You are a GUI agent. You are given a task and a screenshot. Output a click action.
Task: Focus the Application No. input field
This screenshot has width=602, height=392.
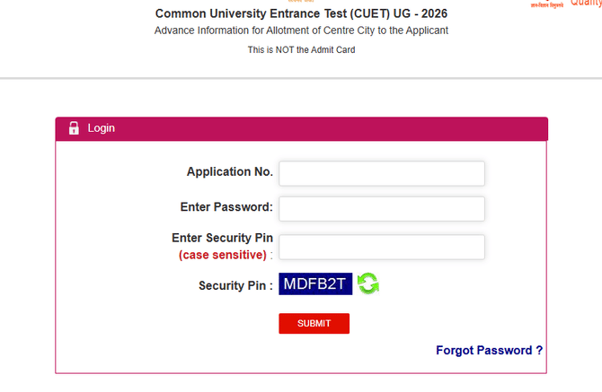[x=382, y=173]
